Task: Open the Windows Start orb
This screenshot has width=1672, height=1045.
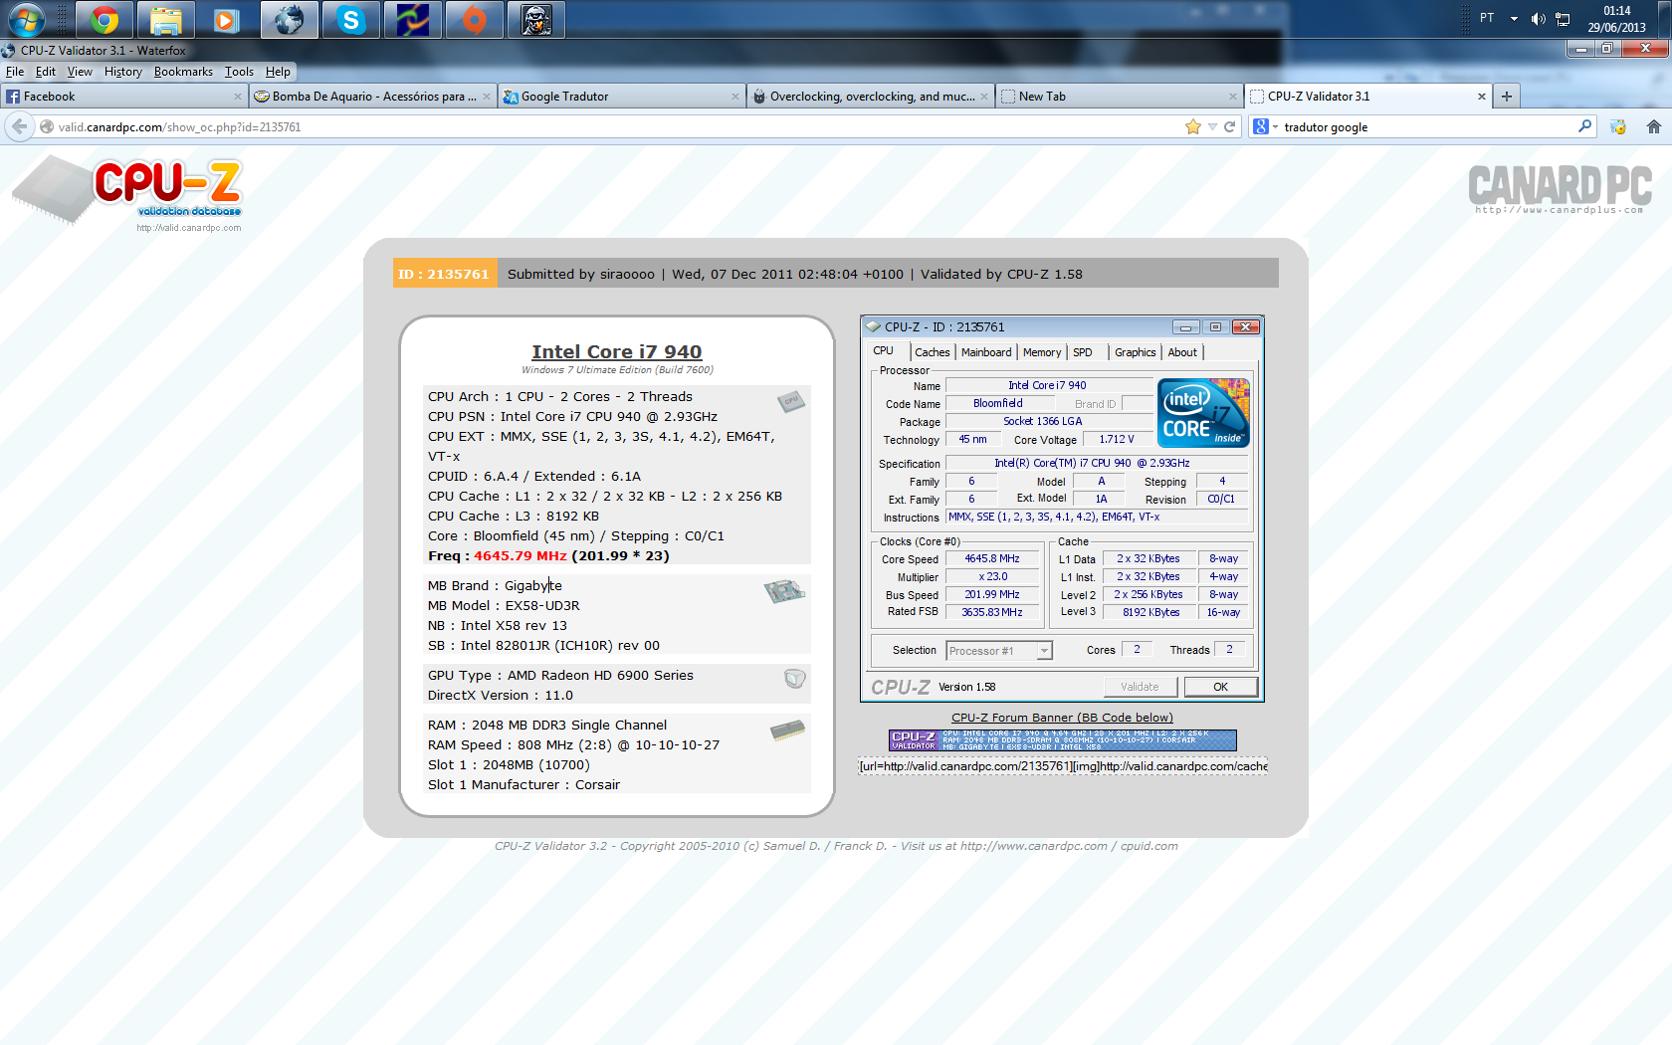Action: click(26, 19)
